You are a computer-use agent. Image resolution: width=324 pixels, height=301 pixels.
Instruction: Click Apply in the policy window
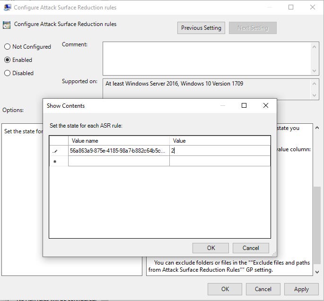(x=301, y=289)
